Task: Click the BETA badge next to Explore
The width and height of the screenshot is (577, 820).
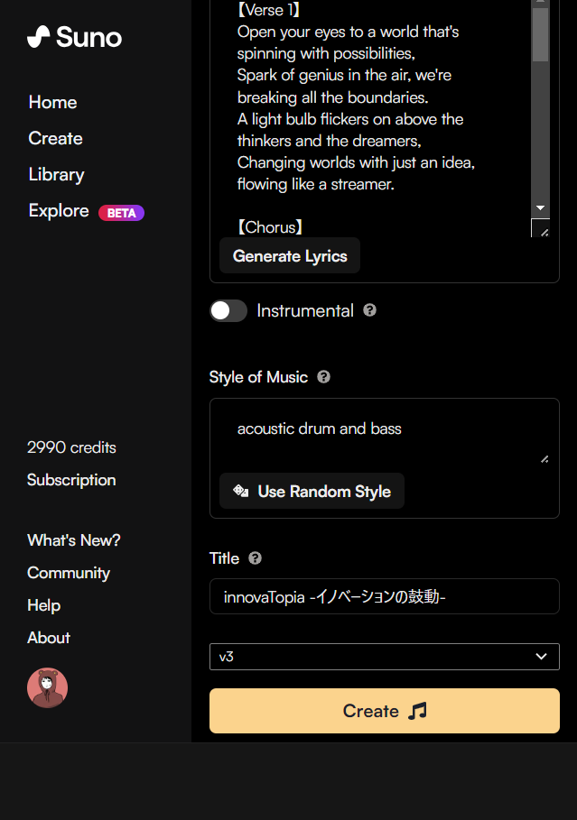Action: point(121,213)
